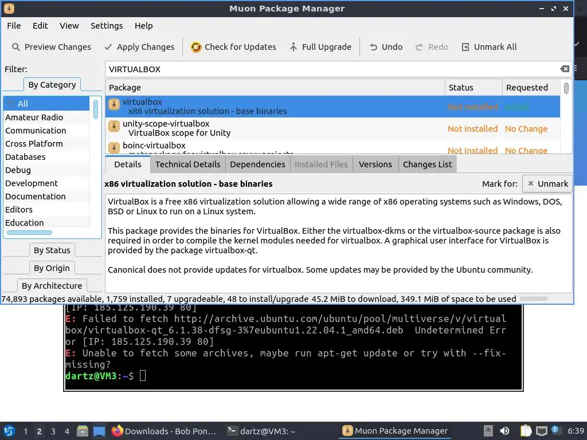Click into the filter search field
This screenshot has height=440, width=587.
[333, 69]
